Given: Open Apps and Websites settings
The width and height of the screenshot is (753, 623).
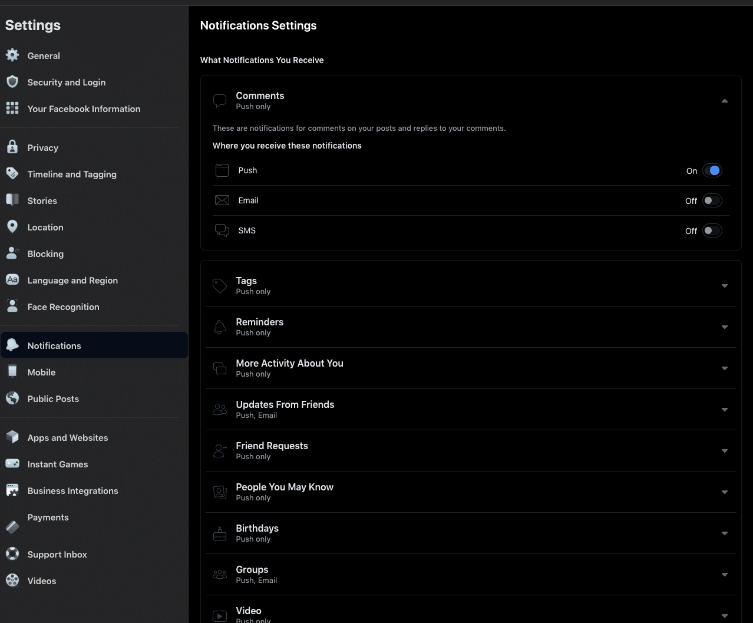Looking at the screenshot, I should [94, 437].
